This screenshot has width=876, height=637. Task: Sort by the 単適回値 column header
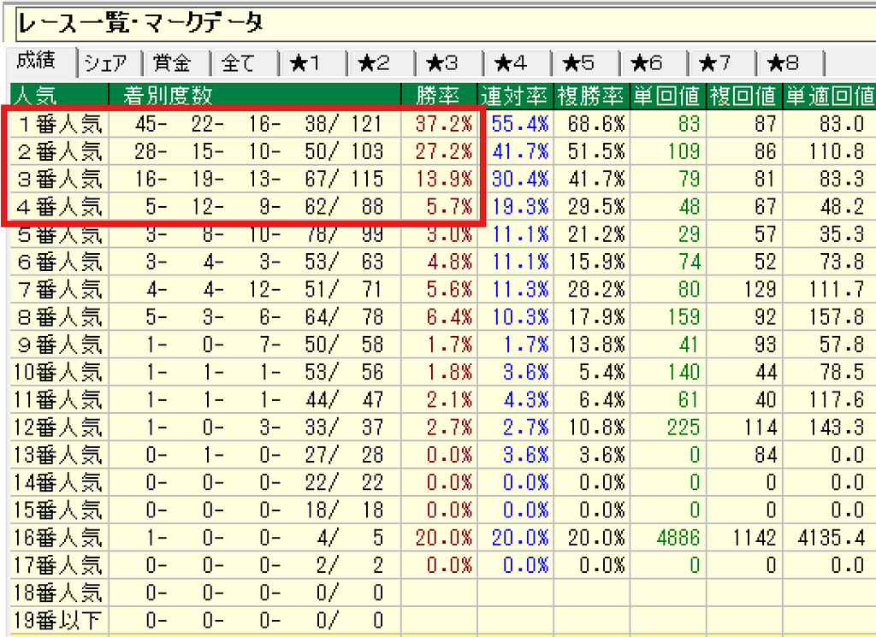pyautogui.click(x=829, y=95)
